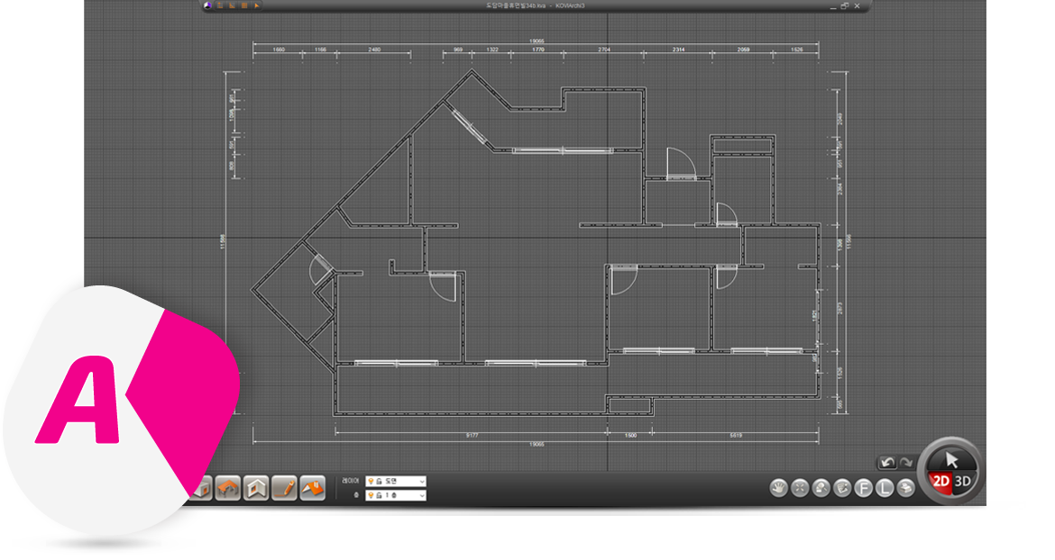Viewport: 1055px width, 560px height.
Task: Close the KOVIArchi3 window
Action: (858, 6)
